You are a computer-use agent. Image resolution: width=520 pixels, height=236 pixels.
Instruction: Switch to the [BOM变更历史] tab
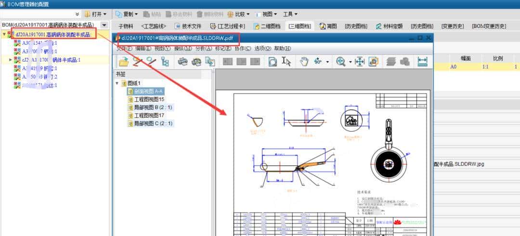pos(489,26)
